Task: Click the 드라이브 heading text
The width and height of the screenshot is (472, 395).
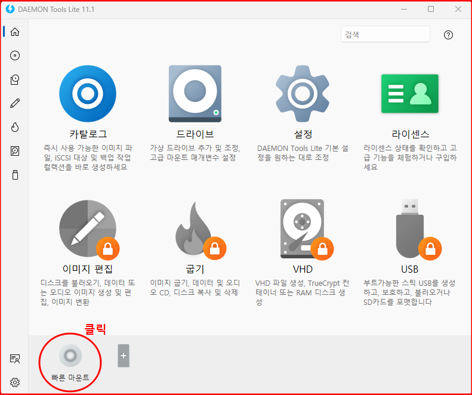Action: (x=195, y=134)
